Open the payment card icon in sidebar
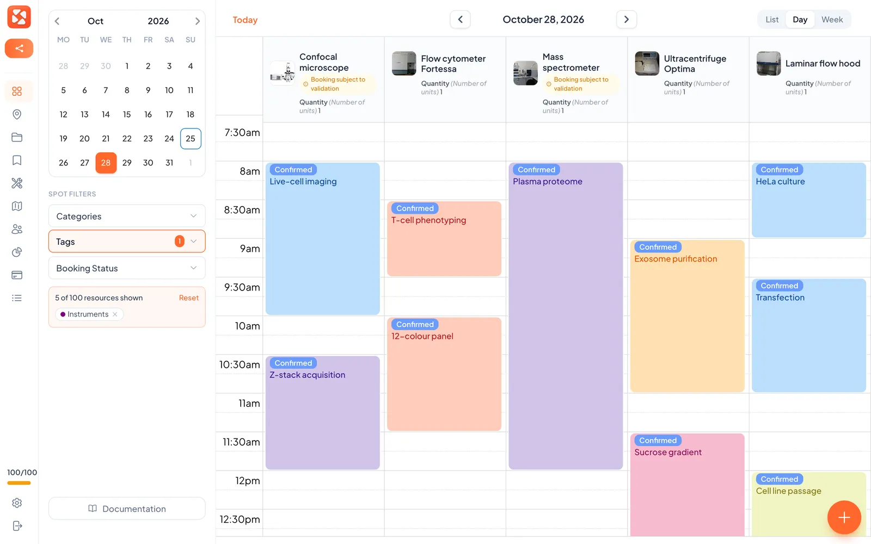 [x=17, y=275]
